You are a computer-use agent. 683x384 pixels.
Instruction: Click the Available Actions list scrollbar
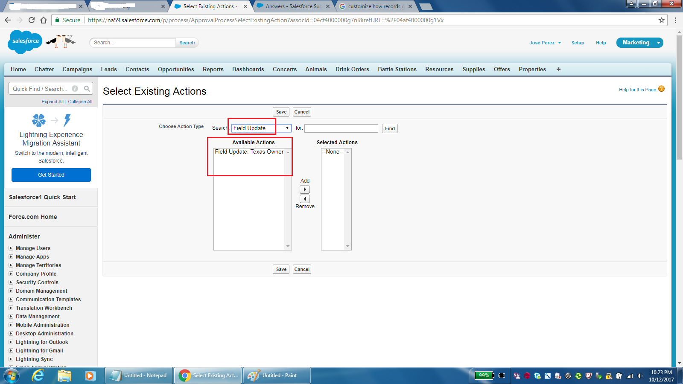(288, 199)
